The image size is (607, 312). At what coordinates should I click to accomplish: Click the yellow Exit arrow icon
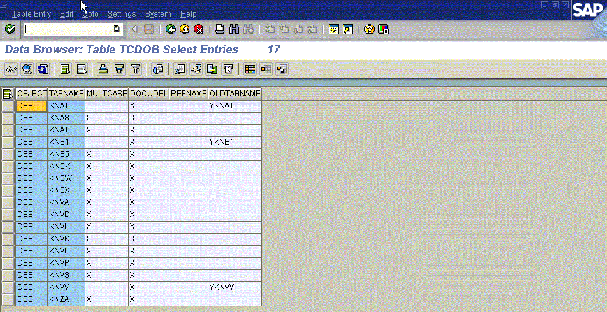[184, 29]
